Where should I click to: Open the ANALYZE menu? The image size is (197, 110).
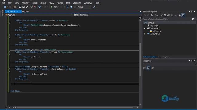point(77,3)
